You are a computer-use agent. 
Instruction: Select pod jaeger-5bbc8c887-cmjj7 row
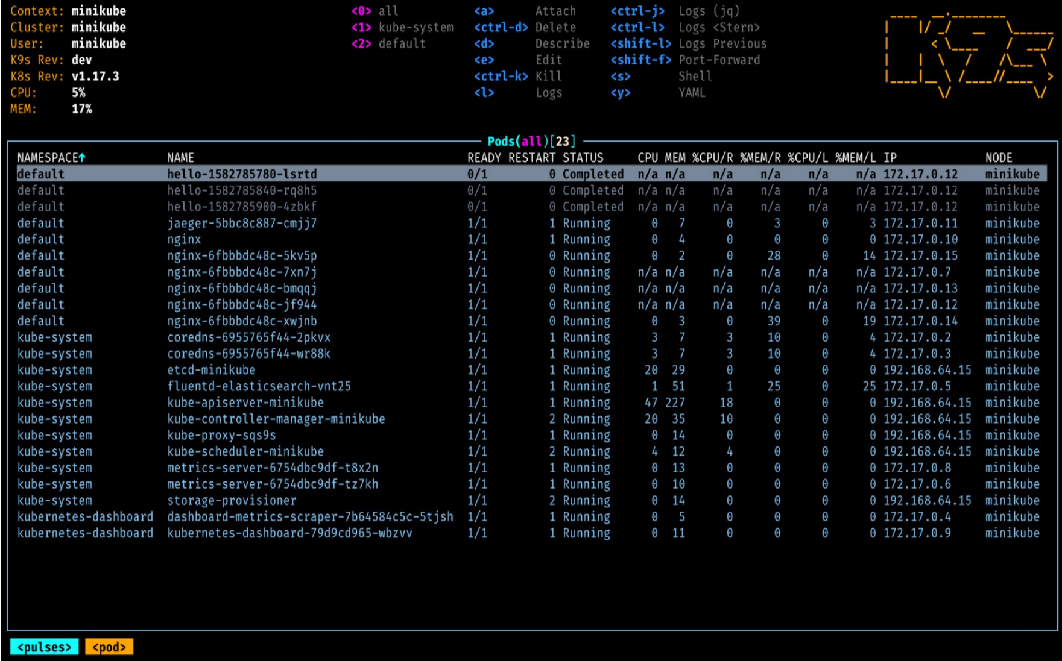click(x=532, y=223)
